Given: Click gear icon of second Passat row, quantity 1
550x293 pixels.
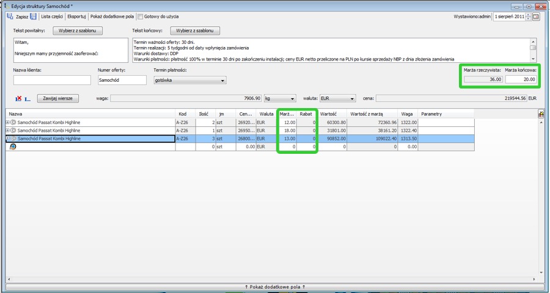Looking at the screenshot, I should (13, 131).
